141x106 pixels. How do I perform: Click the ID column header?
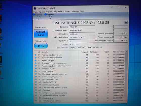(x=39, y=52)
